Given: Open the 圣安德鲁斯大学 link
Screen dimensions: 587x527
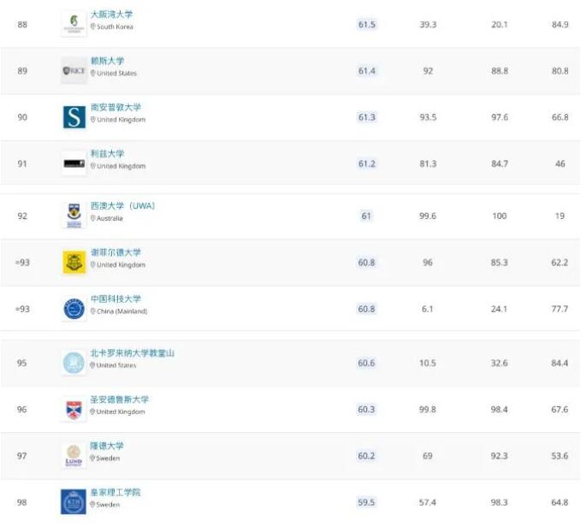Looking at the screenshot, I should point(120,400).
